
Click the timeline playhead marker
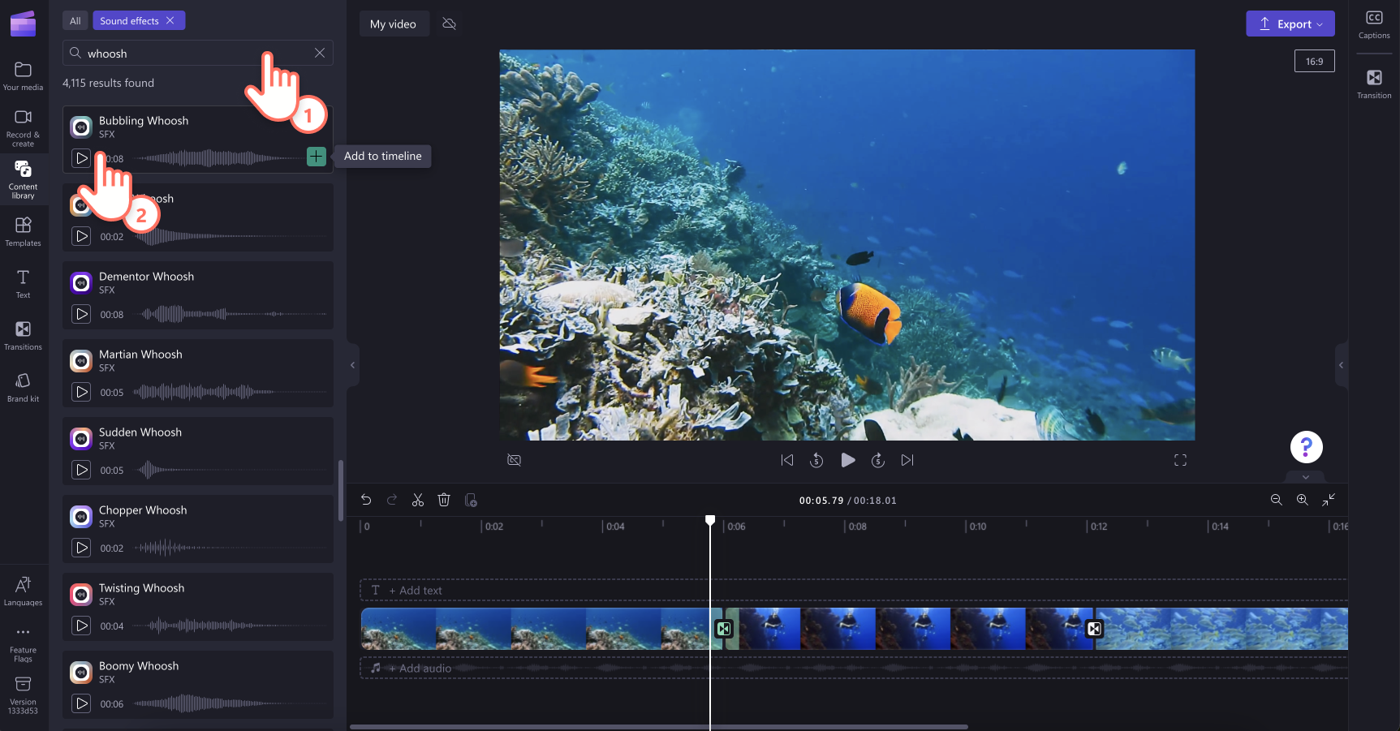pos(710,520)
